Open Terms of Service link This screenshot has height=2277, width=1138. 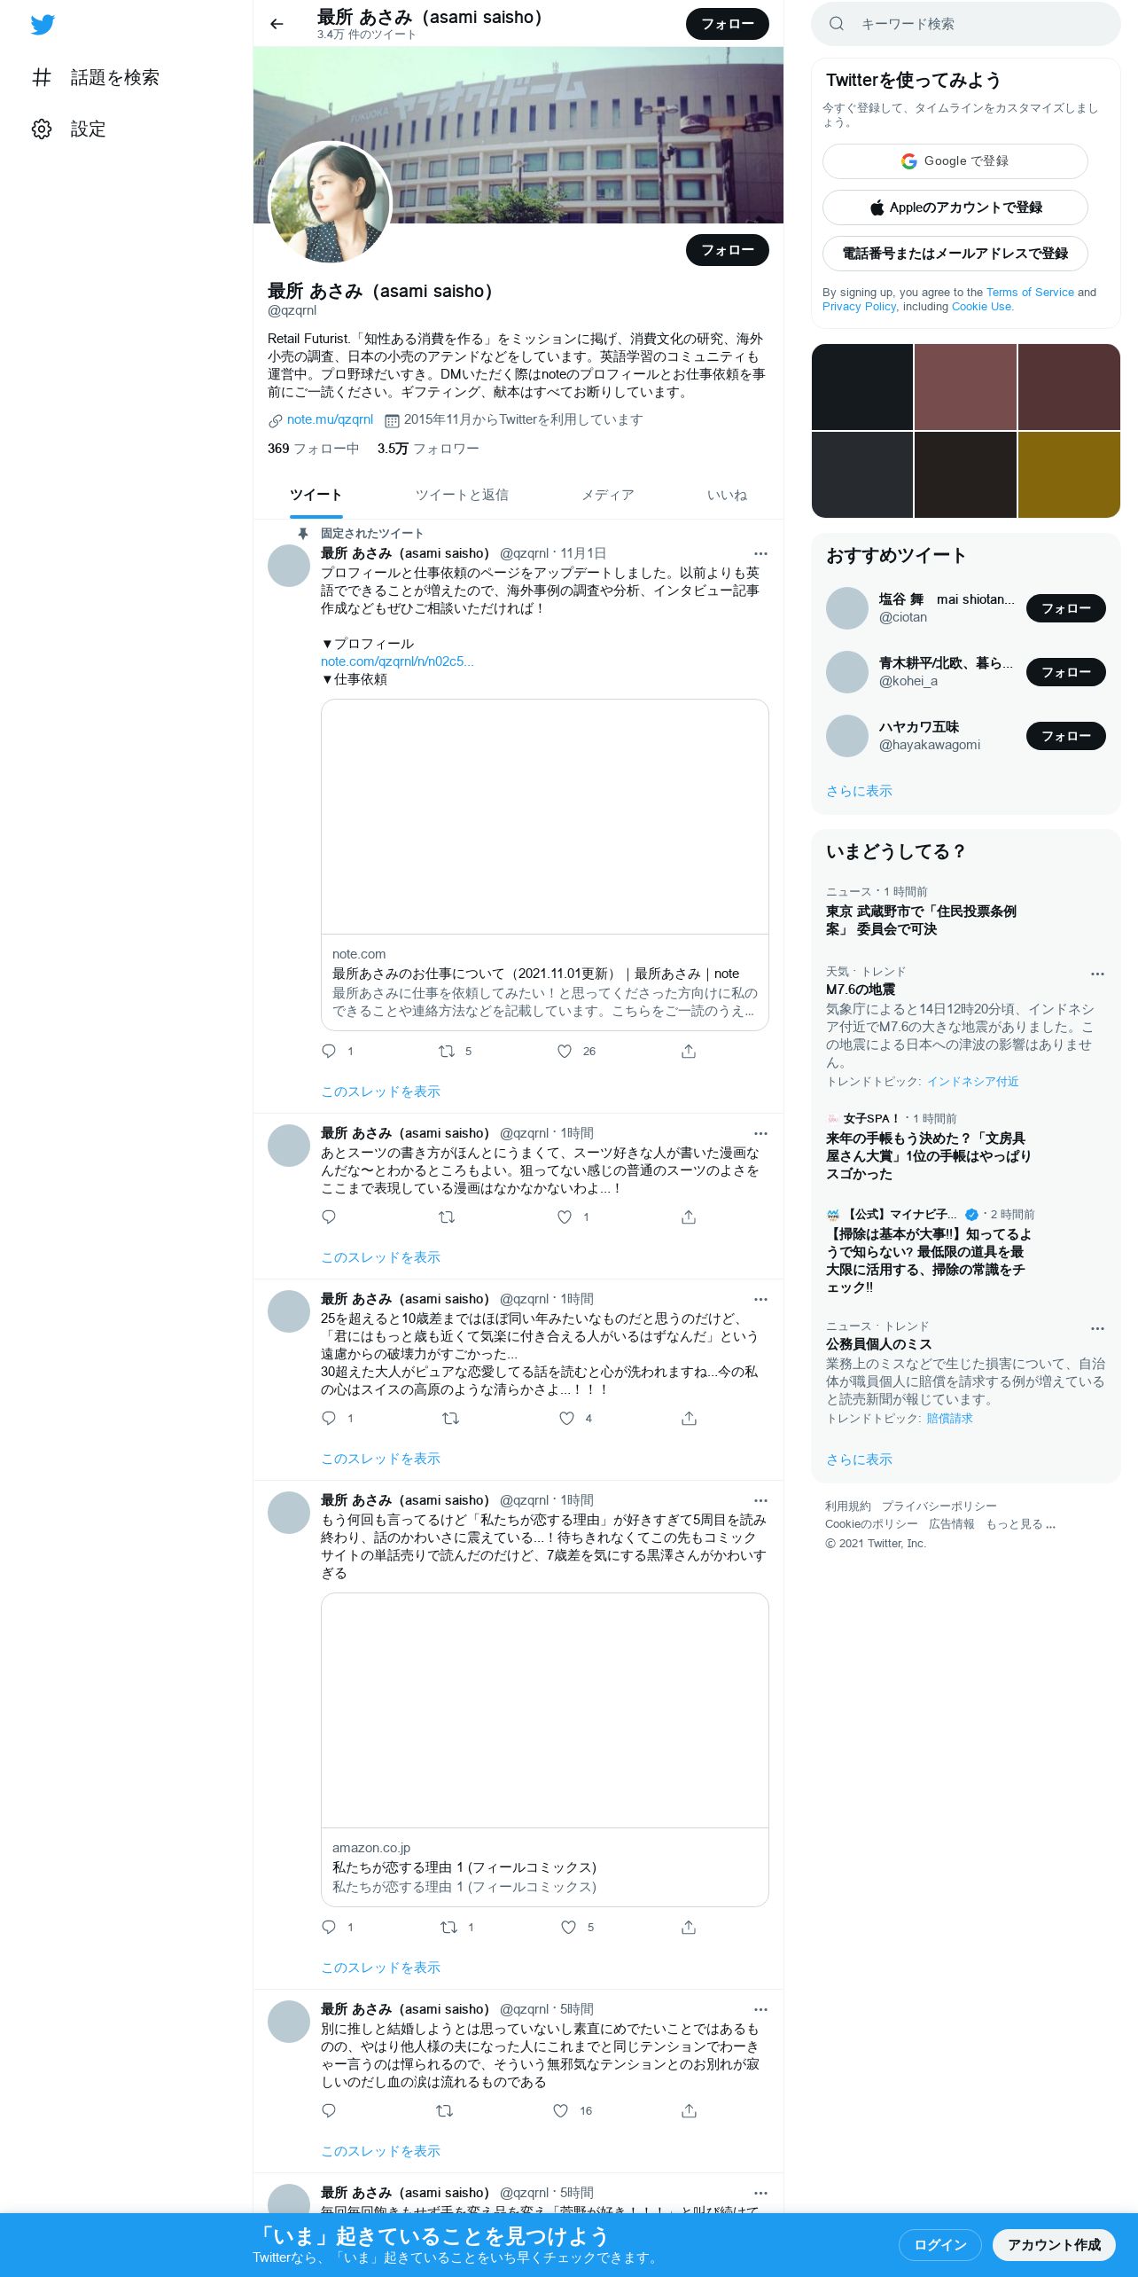1030,293
